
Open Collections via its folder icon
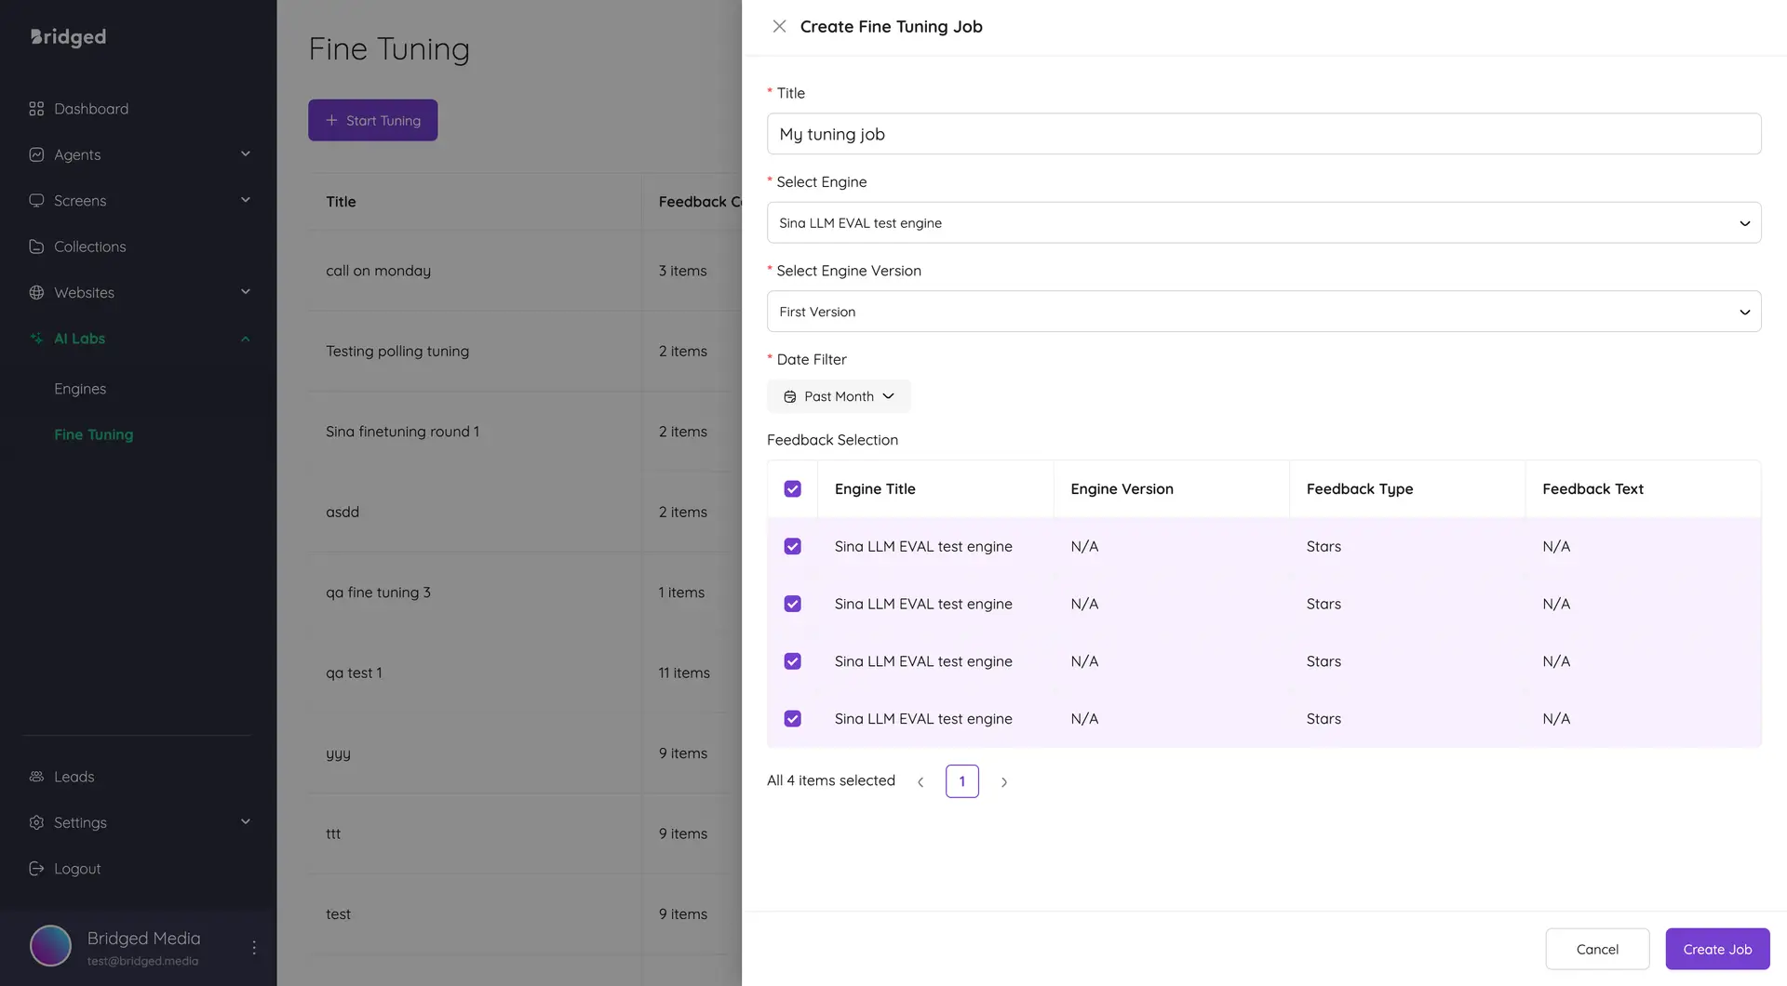coord(36,246)
